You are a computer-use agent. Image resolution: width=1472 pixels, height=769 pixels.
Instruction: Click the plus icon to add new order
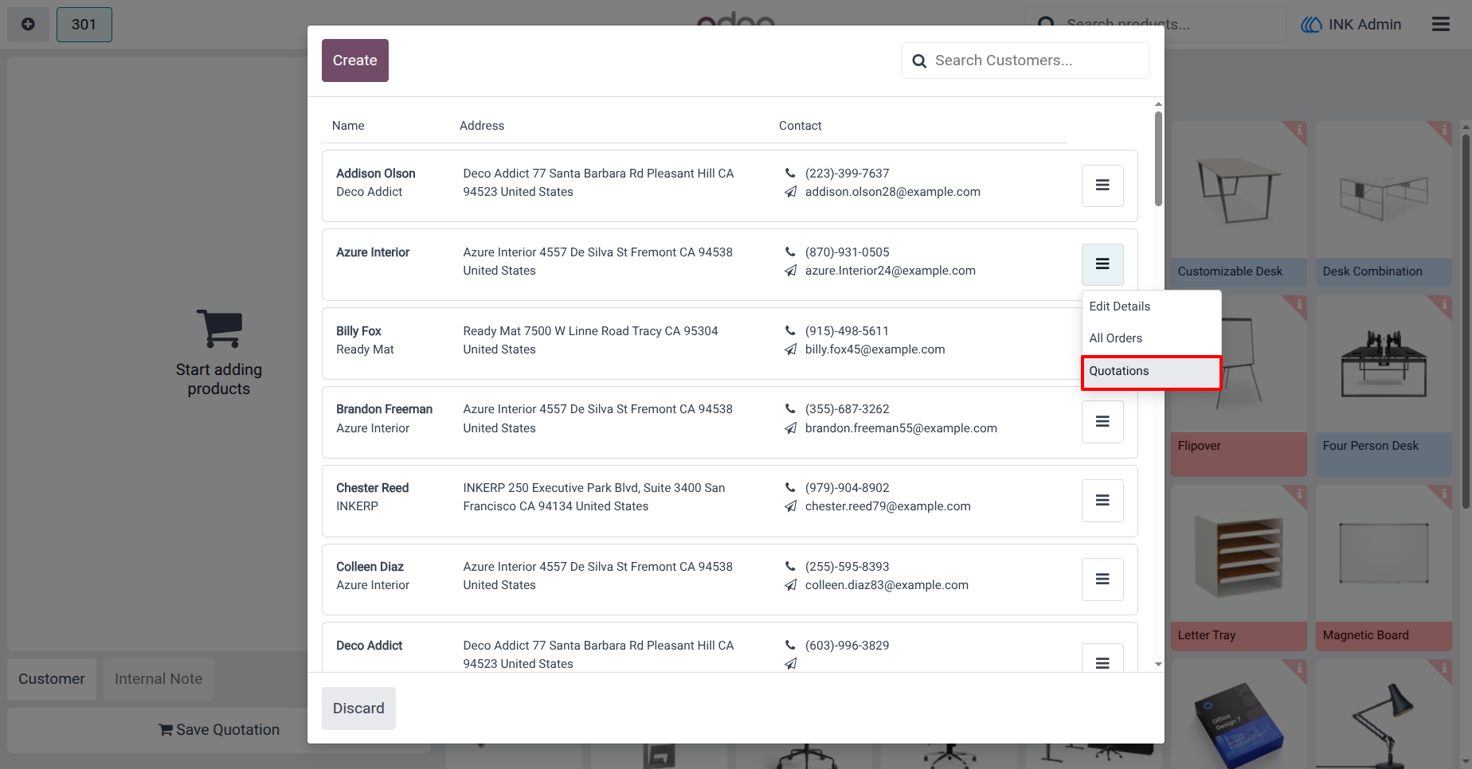28,25
